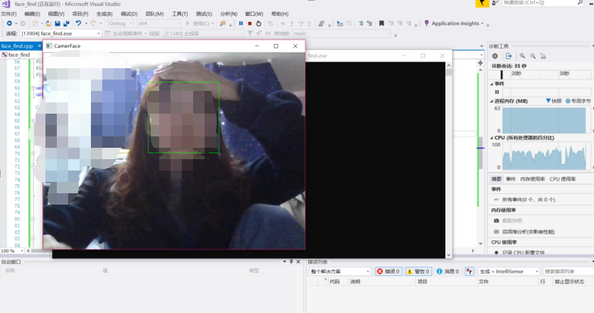
Task: Click the events pause icon in diagnostics
Action: tap(497, 92)
